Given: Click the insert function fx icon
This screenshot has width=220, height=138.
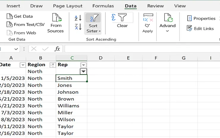Looking at the screenshot, I should (57, 49).
